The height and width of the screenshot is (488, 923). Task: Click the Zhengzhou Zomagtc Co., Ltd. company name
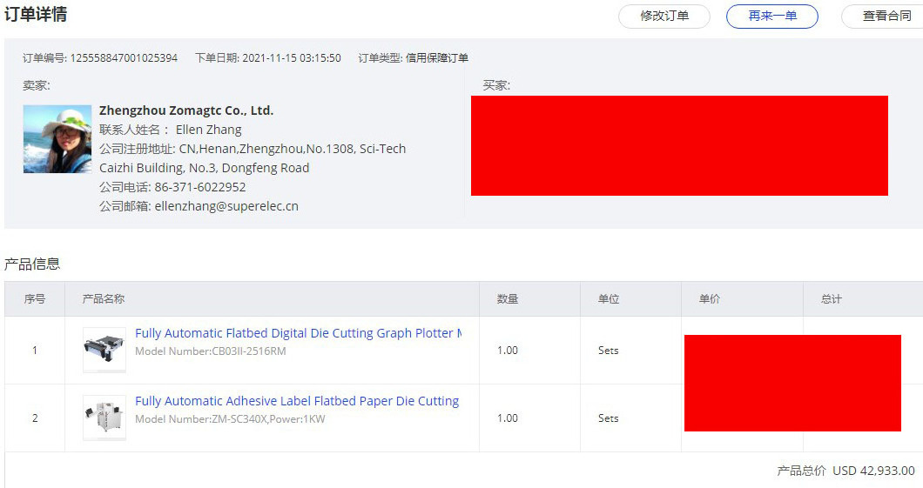pos(186,110)
